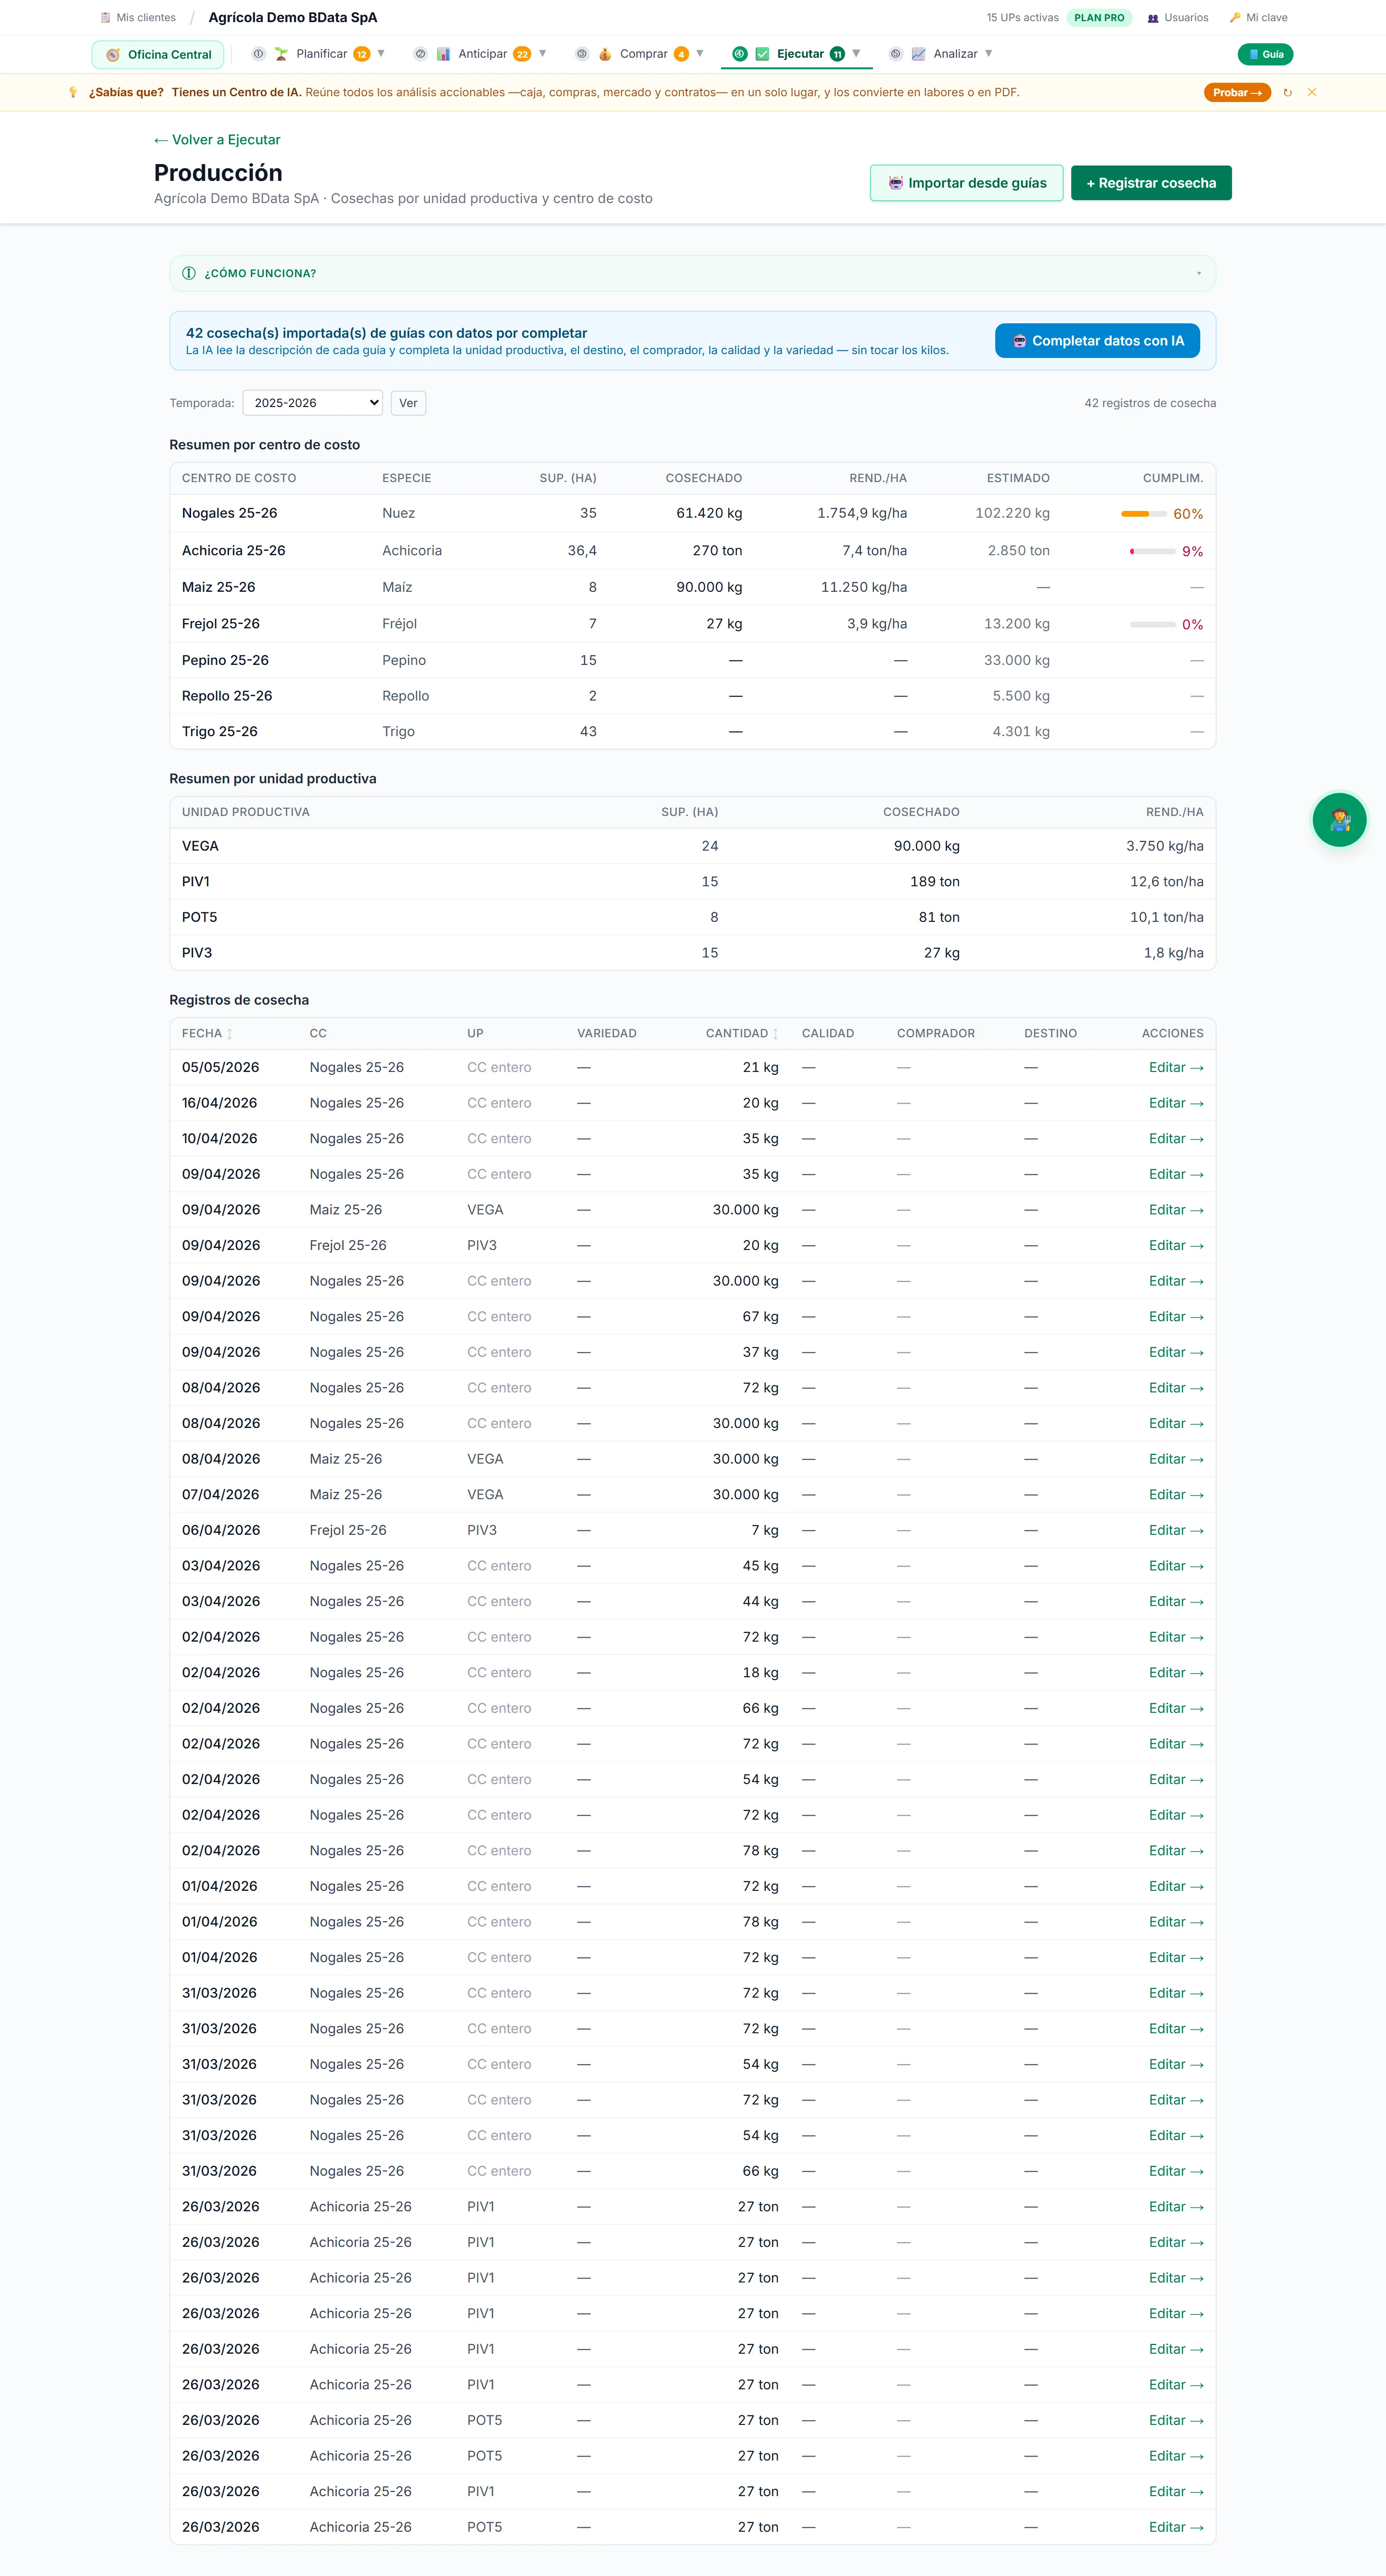Click the 15 UPs activas text
This screenshot has width=1386, height=2576.
click(x=1022, y=18)
